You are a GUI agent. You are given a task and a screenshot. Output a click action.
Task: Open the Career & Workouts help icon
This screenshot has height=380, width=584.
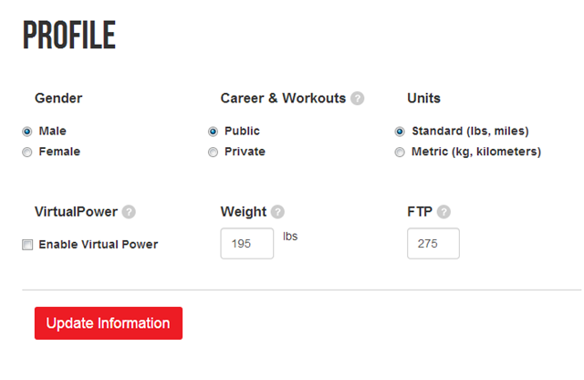pos(357,99)
